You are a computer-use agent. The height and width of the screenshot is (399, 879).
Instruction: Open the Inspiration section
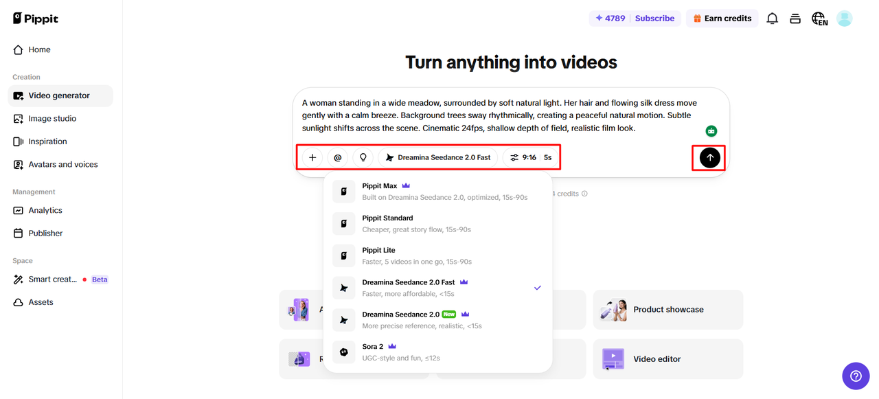pyautogui.click(x=60, y=141)
